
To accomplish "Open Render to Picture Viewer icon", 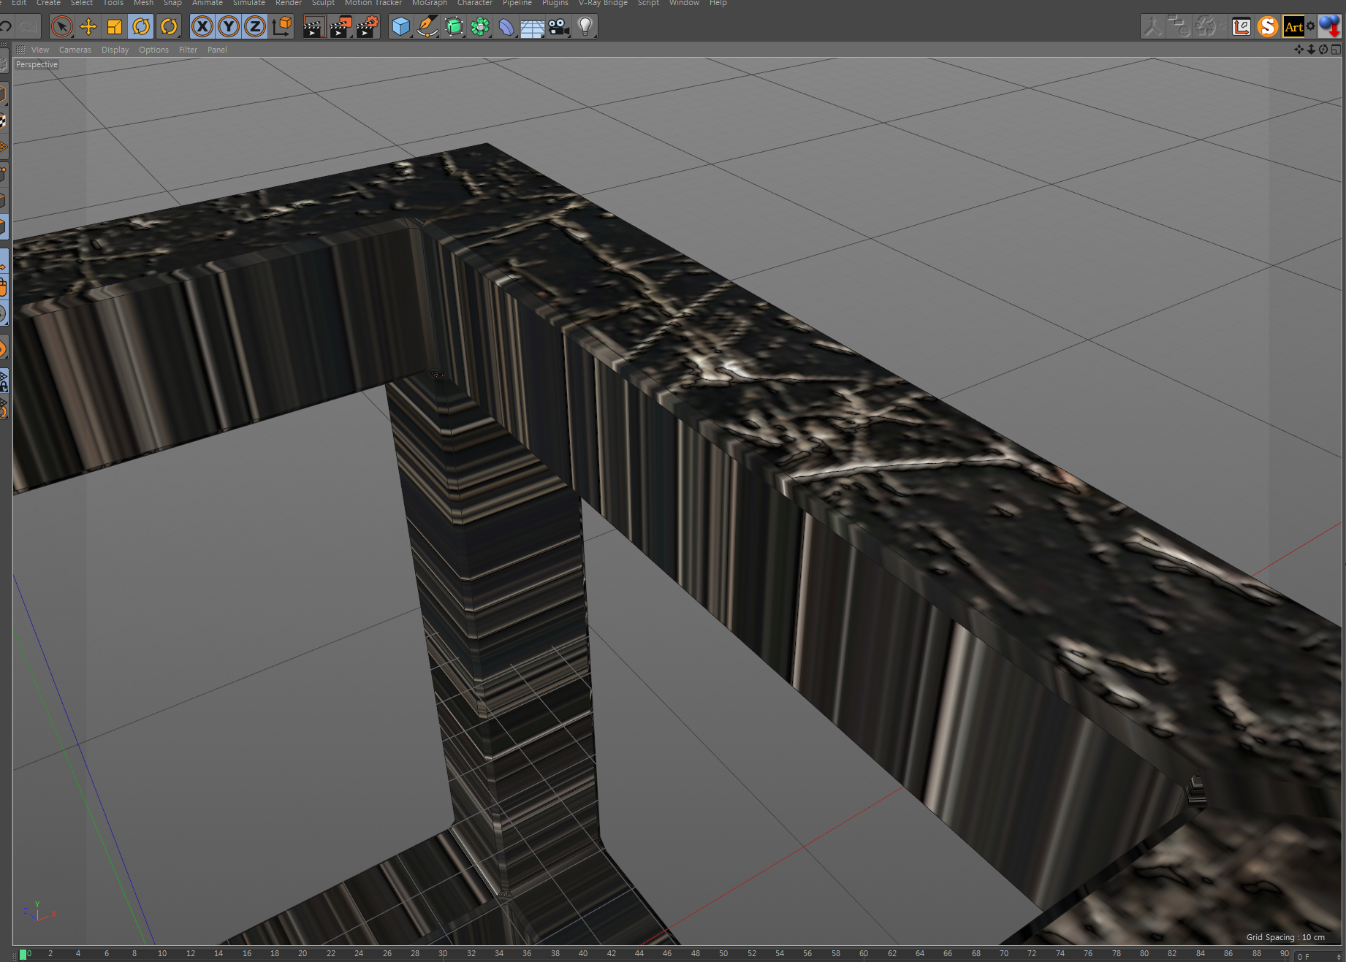I will point(341,27).
